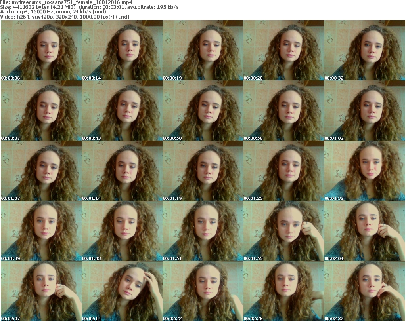Viewport: 406px width, 321px height.
Task: Pick the thumbnail at 00:00:43
Action: pyautogui.click(x=122, y=110)
